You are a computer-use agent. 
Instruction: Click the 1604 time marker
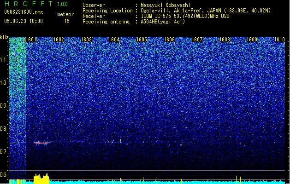(114, 40)
